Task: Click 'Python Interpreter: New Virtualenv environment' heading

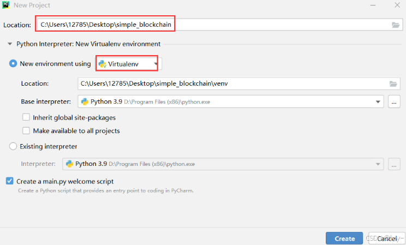Action: 88,44
